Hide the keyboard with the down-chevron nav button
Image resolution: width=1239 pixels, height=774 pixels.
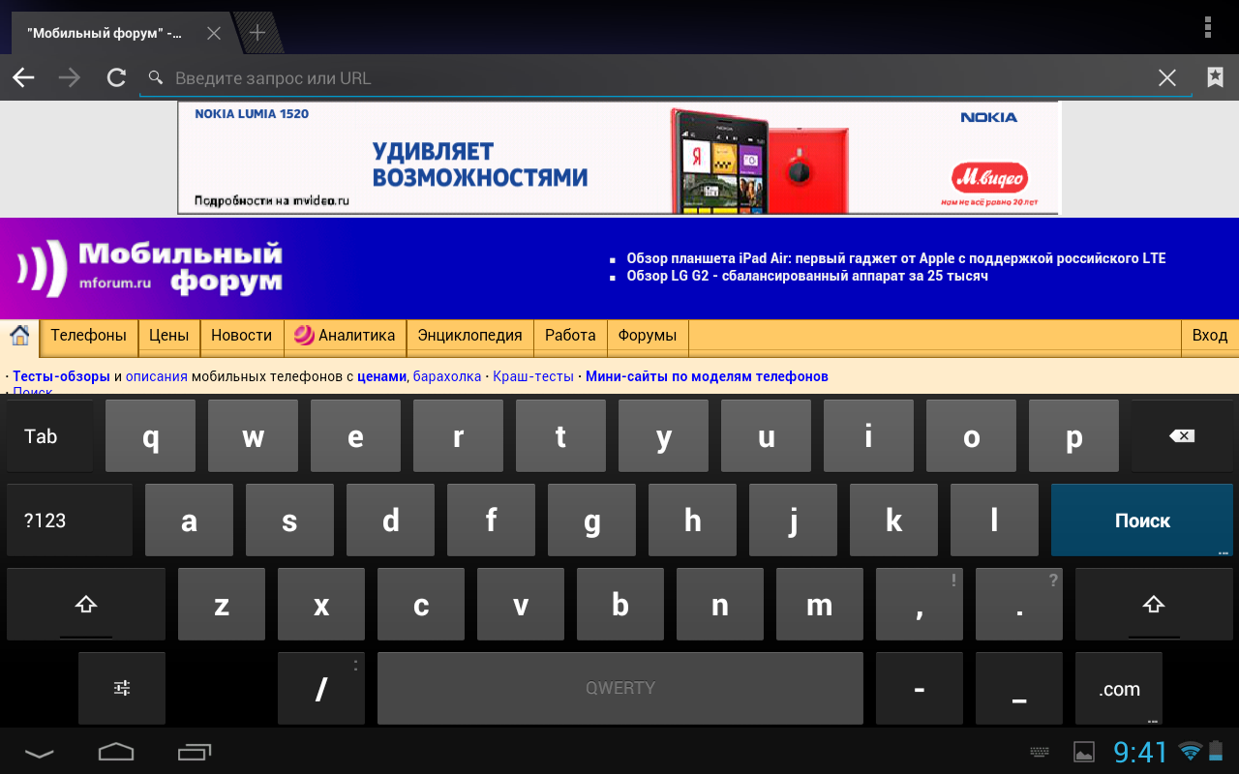[x=39, y=752]
